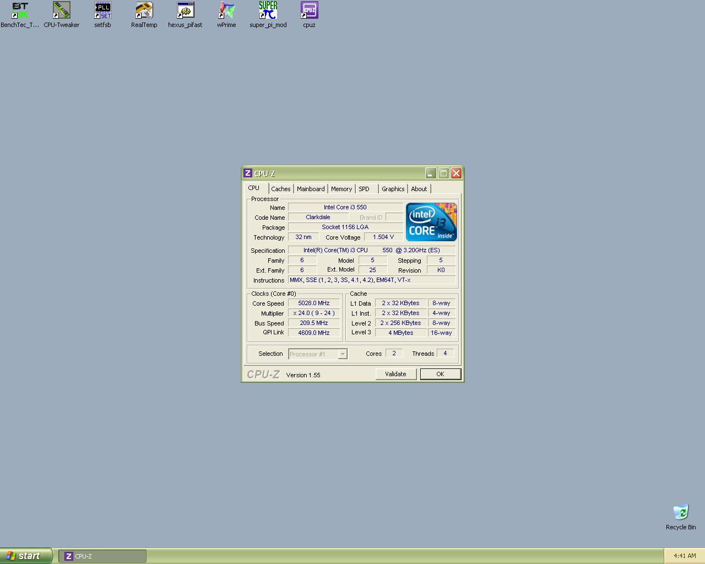Click the super_pi_mod desktop icon
The height and width of the screenshot is (564, 705).
click(x=268, y=10)
